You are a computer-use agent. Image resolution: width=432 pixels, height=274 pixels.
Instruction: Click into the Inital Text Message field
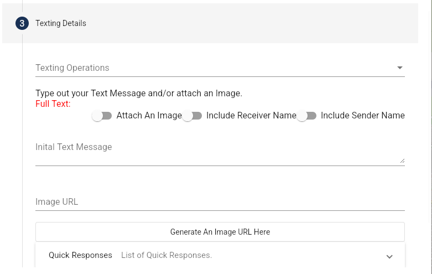[x=220, y=153]
